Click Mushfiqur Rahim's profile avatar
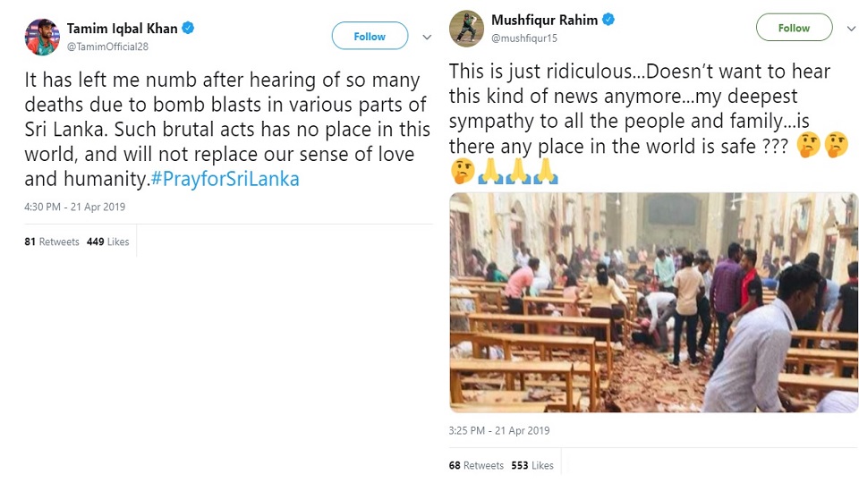The height and width of the screenshot is (483, 859). 467,28
